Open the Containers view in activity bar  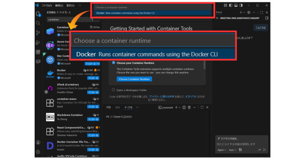pos(38,61)
